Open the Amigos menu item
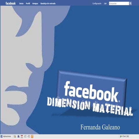 [x=35, y=3]
